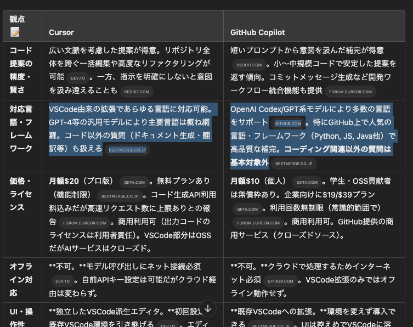Click text ライン動作せず。
The width and height of the screenshot is (413, 327).
(259, 293)
